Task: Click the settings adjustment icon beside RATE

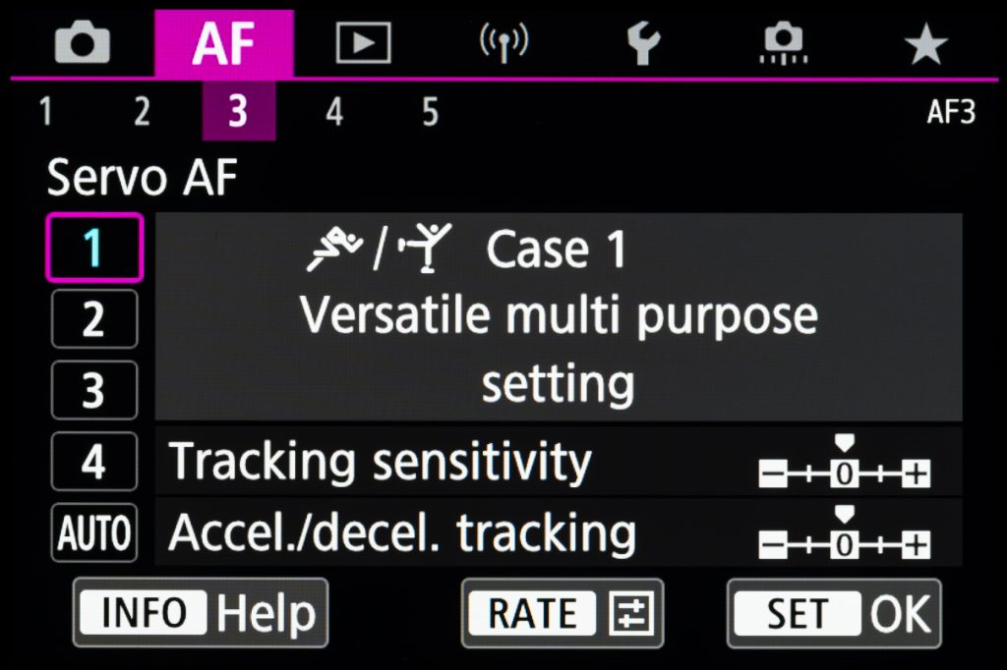Action: [631, 613]
